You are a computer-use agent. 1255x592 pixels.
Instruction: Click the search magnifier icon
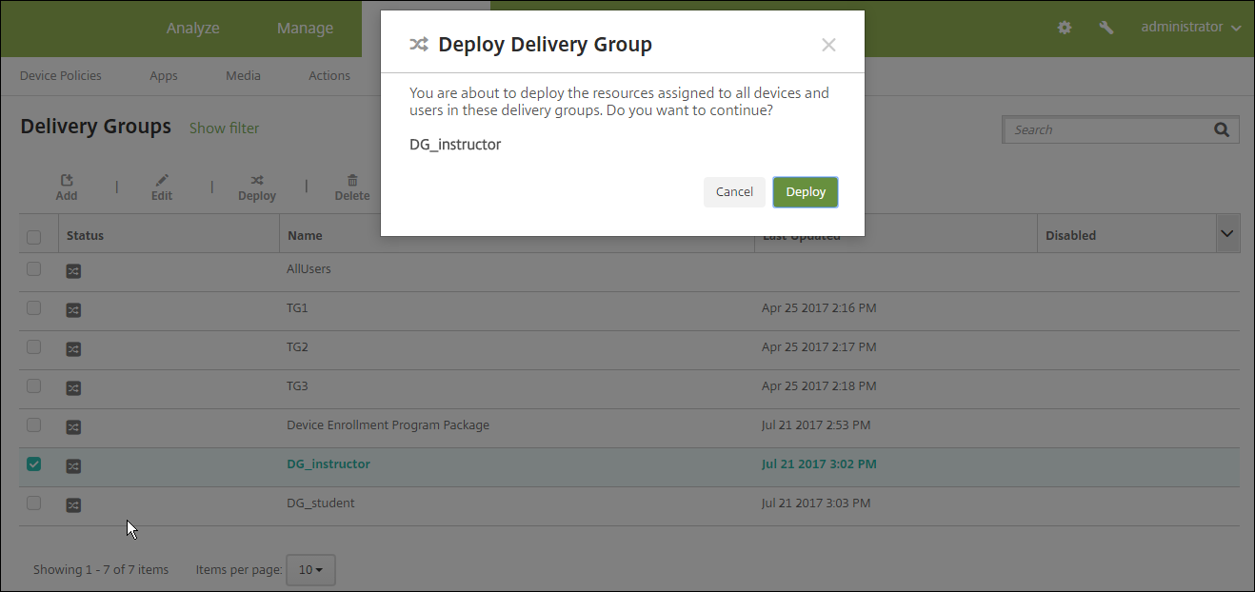tap(1222, 130)
